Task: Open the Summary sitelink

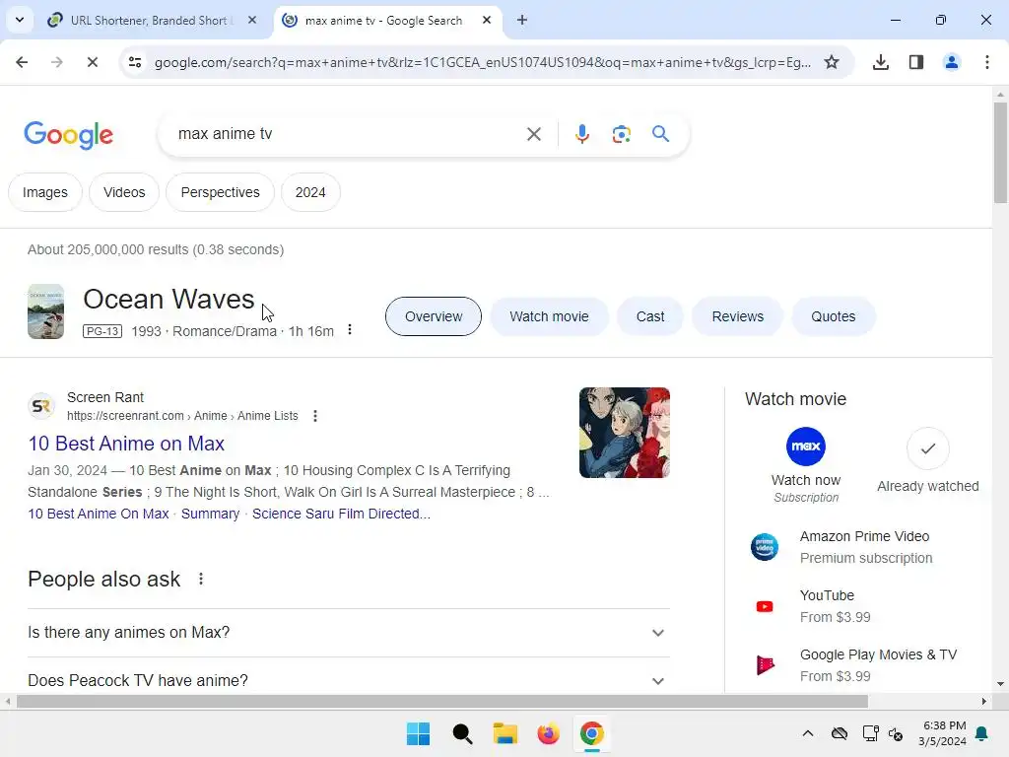Action: [210, 514]
